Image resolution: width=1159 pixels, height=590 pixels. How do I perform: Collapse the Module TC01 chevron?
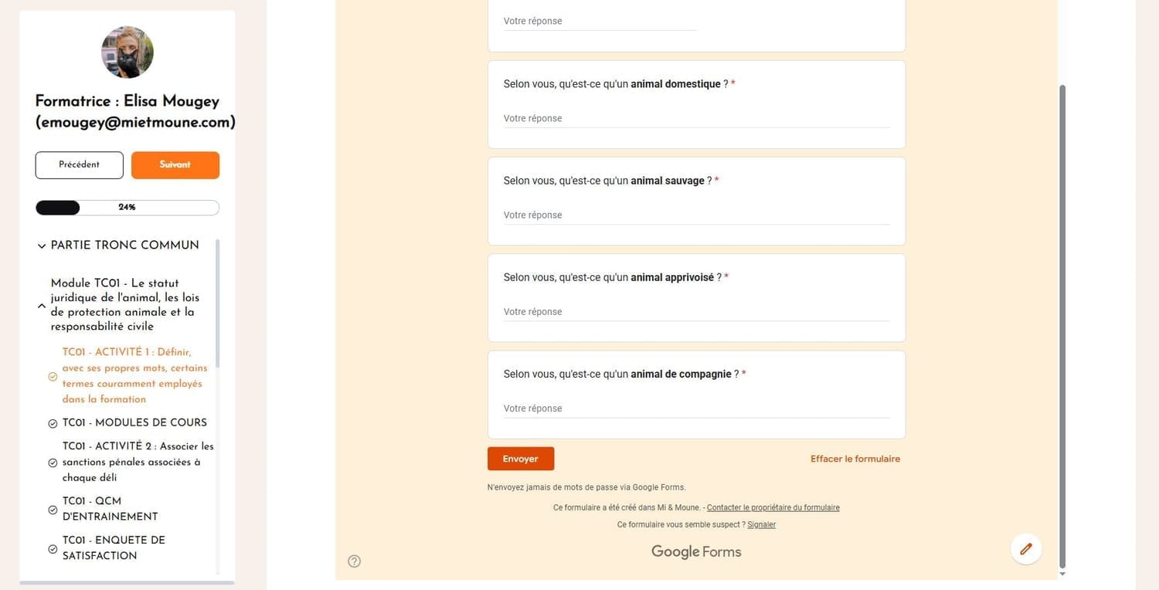[x=42, y=306]
